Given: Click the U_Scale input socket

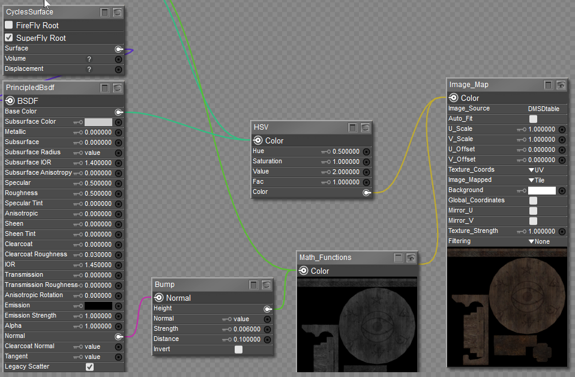Looking at the screenshot, I should (x=562, y=130).
